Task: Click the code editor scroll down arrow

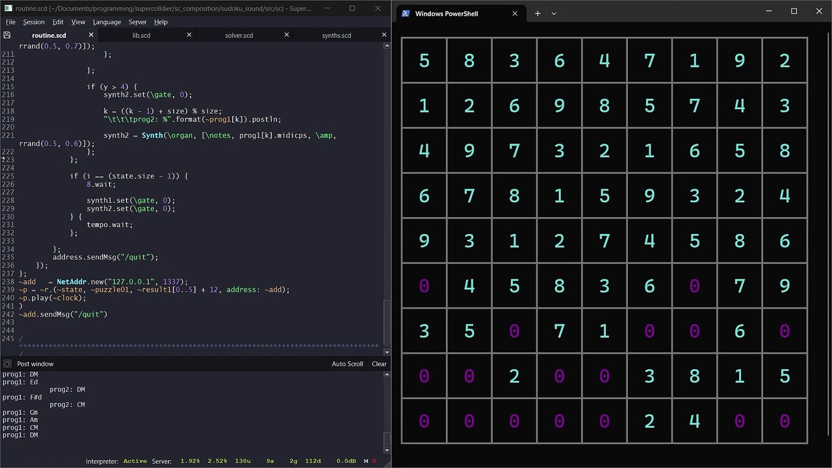Action: 387,352
